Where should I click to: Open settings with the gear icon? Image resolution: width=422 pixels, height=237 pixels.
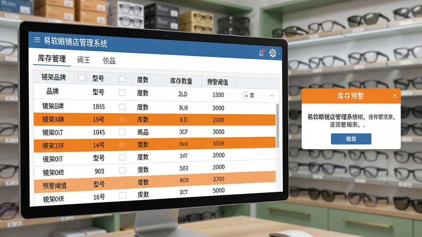273,53
